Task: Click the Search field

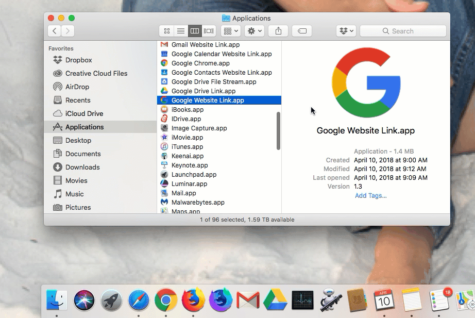Action: 403,31
